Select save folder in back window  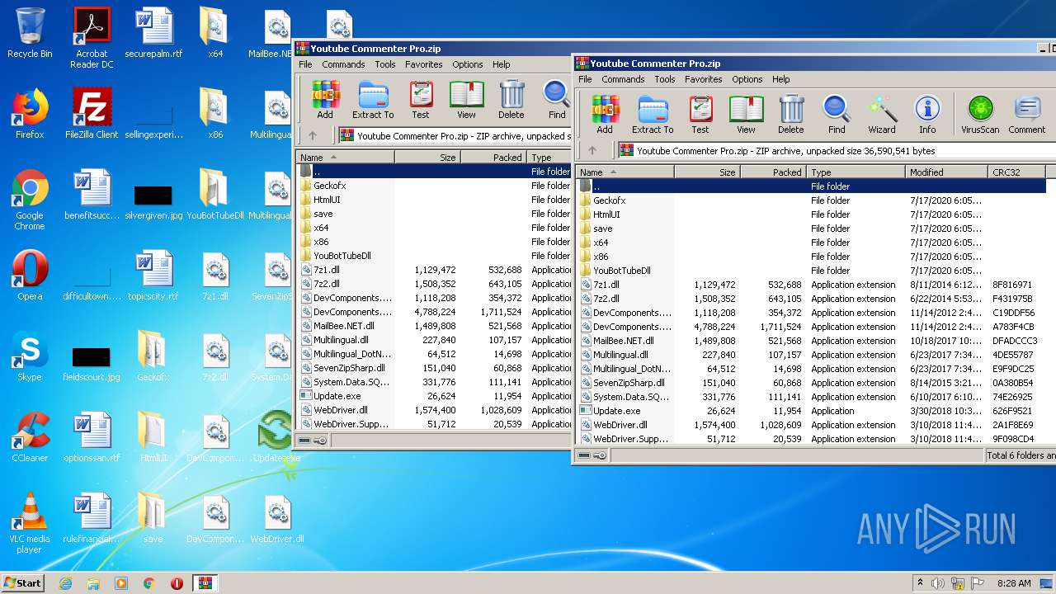coord(323,214)
